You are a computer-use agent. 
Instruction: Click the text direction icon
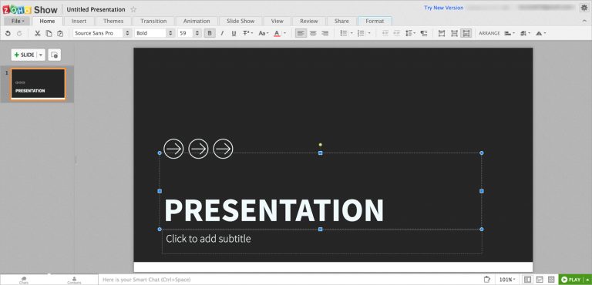coord(424,33)
